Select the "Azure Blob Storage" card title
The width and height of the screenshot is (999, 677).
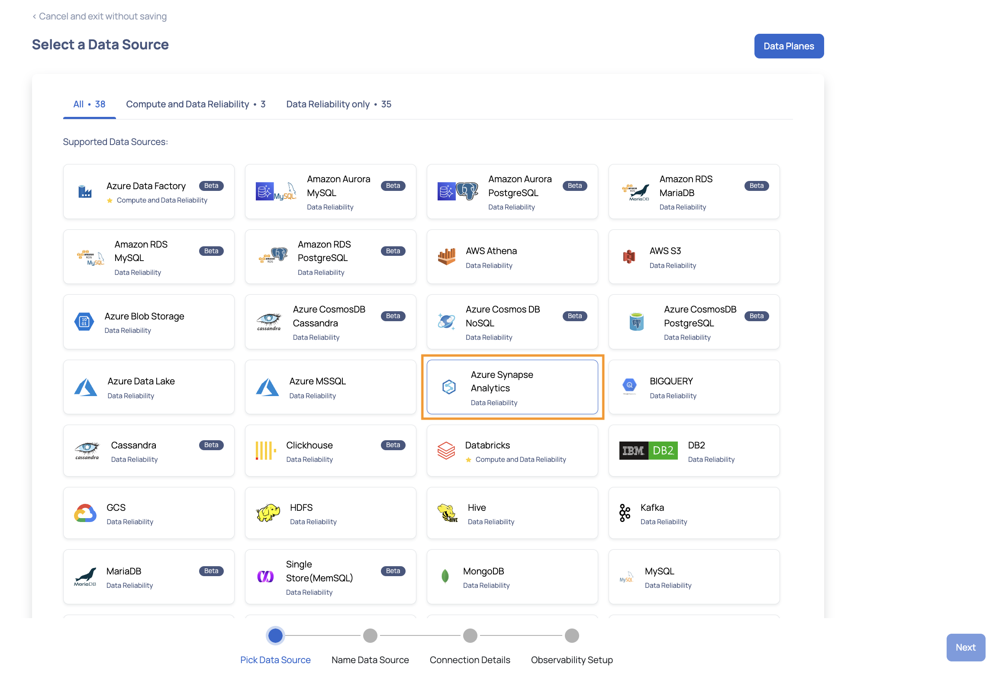144,316
